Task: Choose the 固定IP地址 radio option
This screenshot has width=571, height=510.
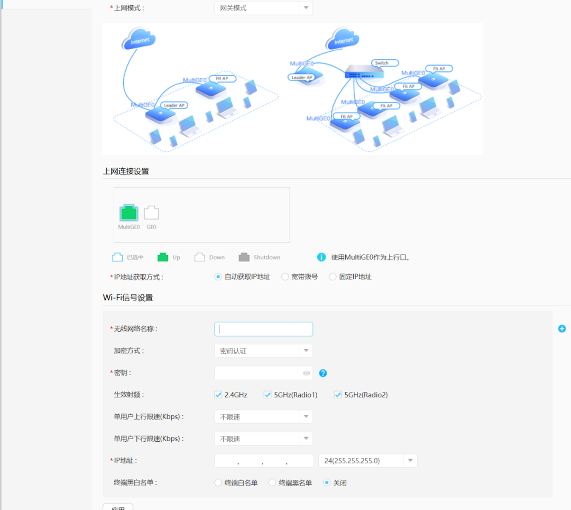Action: click(333, 277)
